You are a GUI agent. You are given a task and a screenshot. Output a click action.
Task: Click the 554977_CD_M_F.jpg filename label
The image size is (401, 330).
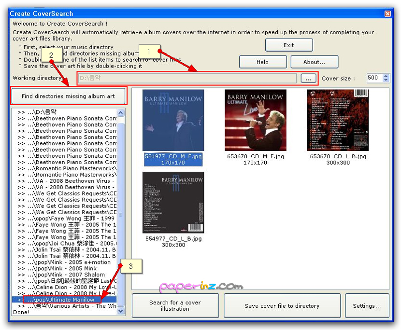173,156
